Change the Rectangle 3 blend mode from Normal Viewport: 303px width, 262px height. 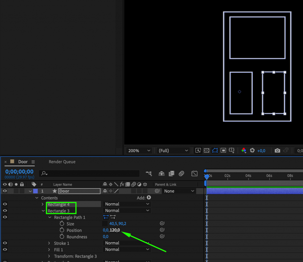pos(127,210)
